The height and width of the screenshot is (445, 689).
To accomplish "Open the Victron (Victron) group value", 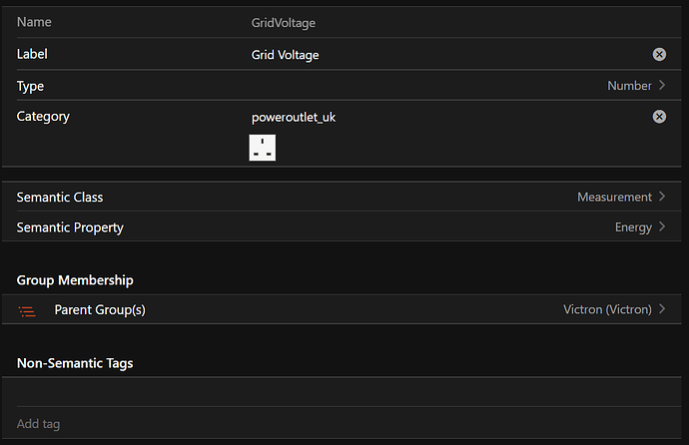I will 607,309.
